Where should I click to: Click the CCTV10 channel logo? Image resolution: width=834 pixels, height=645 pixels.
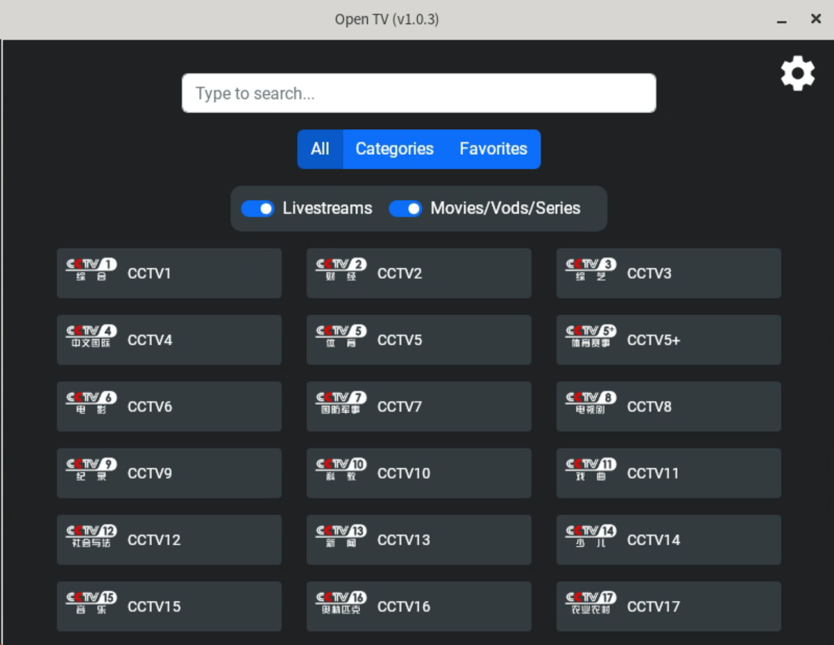point(341,470)
